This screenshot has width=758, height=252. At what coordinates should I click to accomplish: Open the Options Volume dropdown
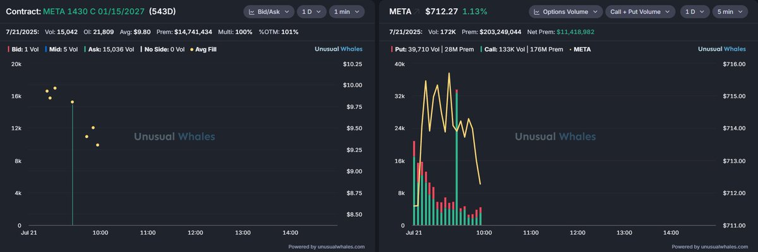[x=565, y=11]
